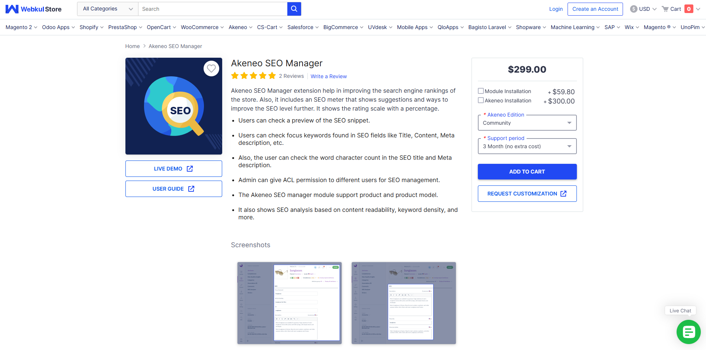The height and width of the screenshot is (350, 706).
Task: Click the Write a Review link
Action: [329, 76]
